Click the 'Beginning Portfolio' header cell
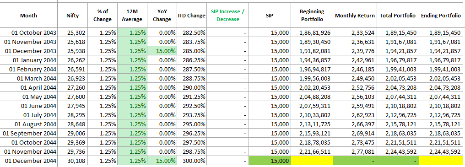Image resolution: width=465 pixels, height=167 pixels. pyautogui.click(x=312, y=16)
